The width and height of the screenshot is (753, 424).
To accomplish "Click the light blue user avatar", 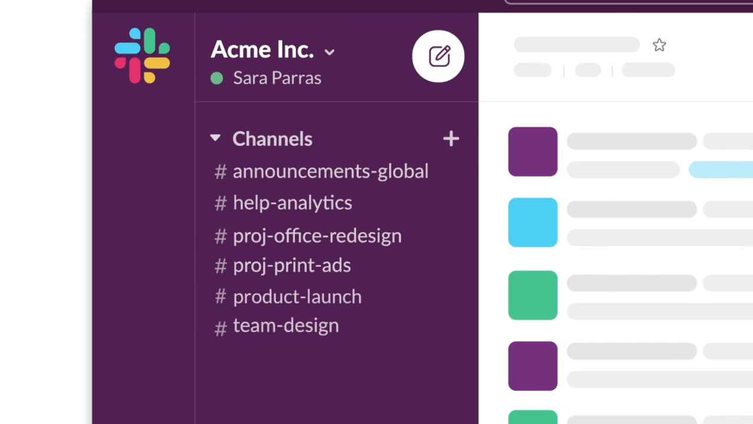I will tap(532, 223).
